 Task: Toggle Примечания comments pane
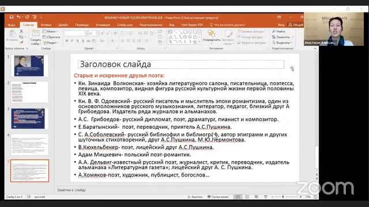tap(218, 197)
